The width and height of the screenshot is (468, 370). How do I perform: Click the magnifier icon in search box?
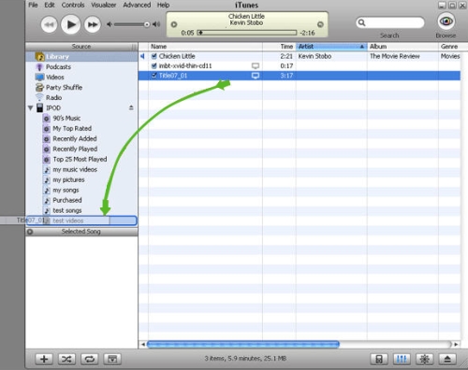pyautogui.click(x=361, y=22)
